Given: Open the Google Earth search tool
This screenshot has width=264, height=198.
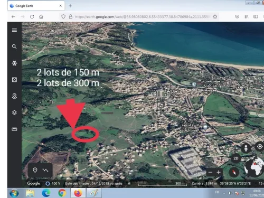Looking at the screenshot, I should click(x=14, y=46).
